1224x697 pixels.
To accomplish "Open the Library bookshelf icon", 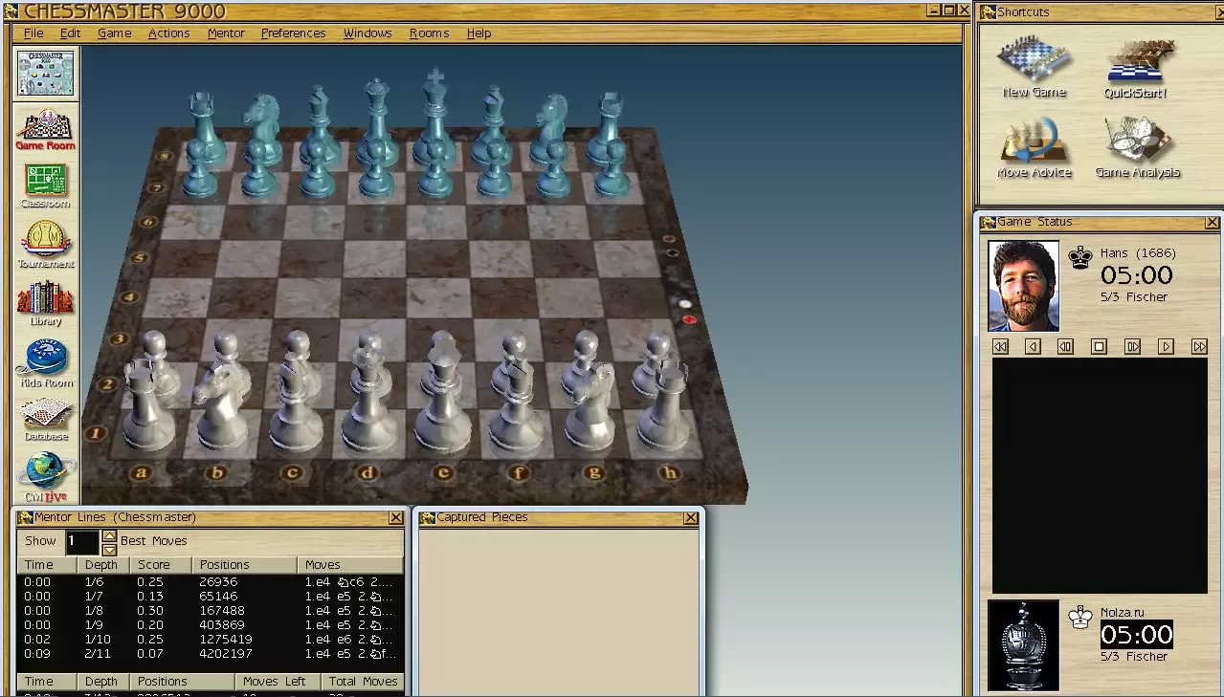I will pos(45,303).
